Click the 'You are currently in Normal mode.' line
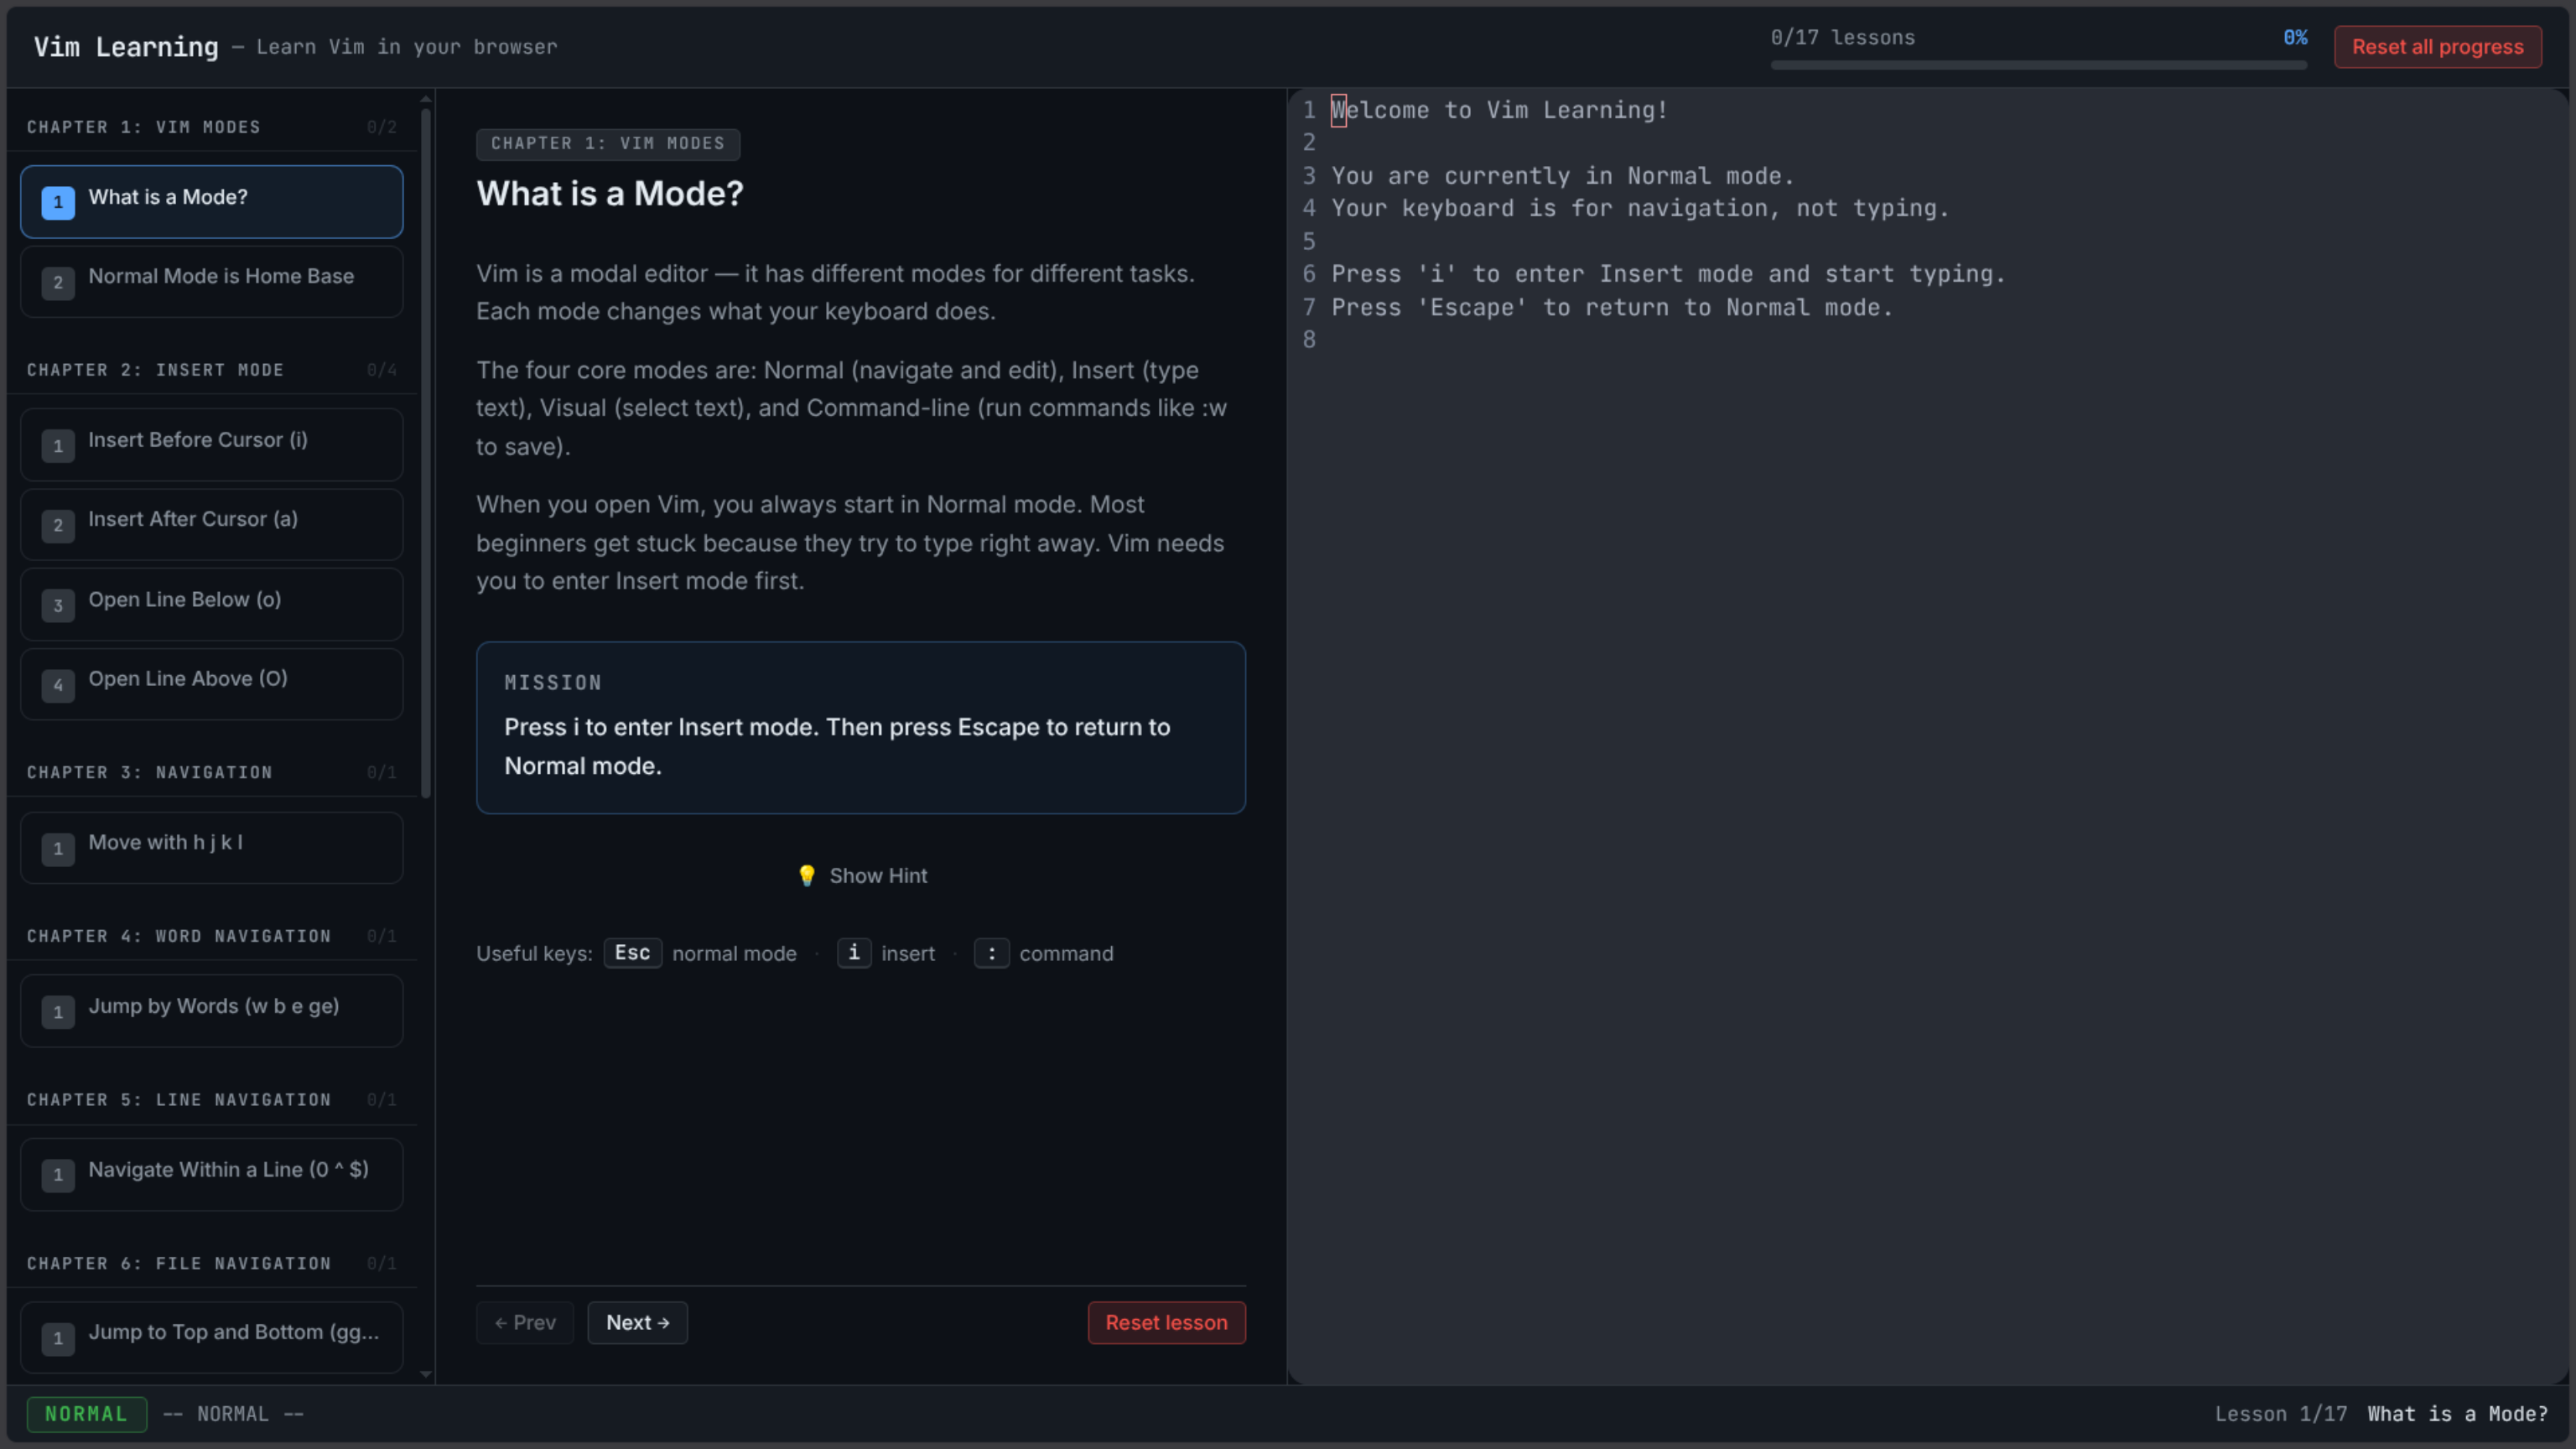 click(1562, 176)
